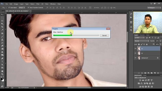The height and width of the screenshot is (91, 162).
Task: Select the Eraser tool
Action: tap(2, 46)
